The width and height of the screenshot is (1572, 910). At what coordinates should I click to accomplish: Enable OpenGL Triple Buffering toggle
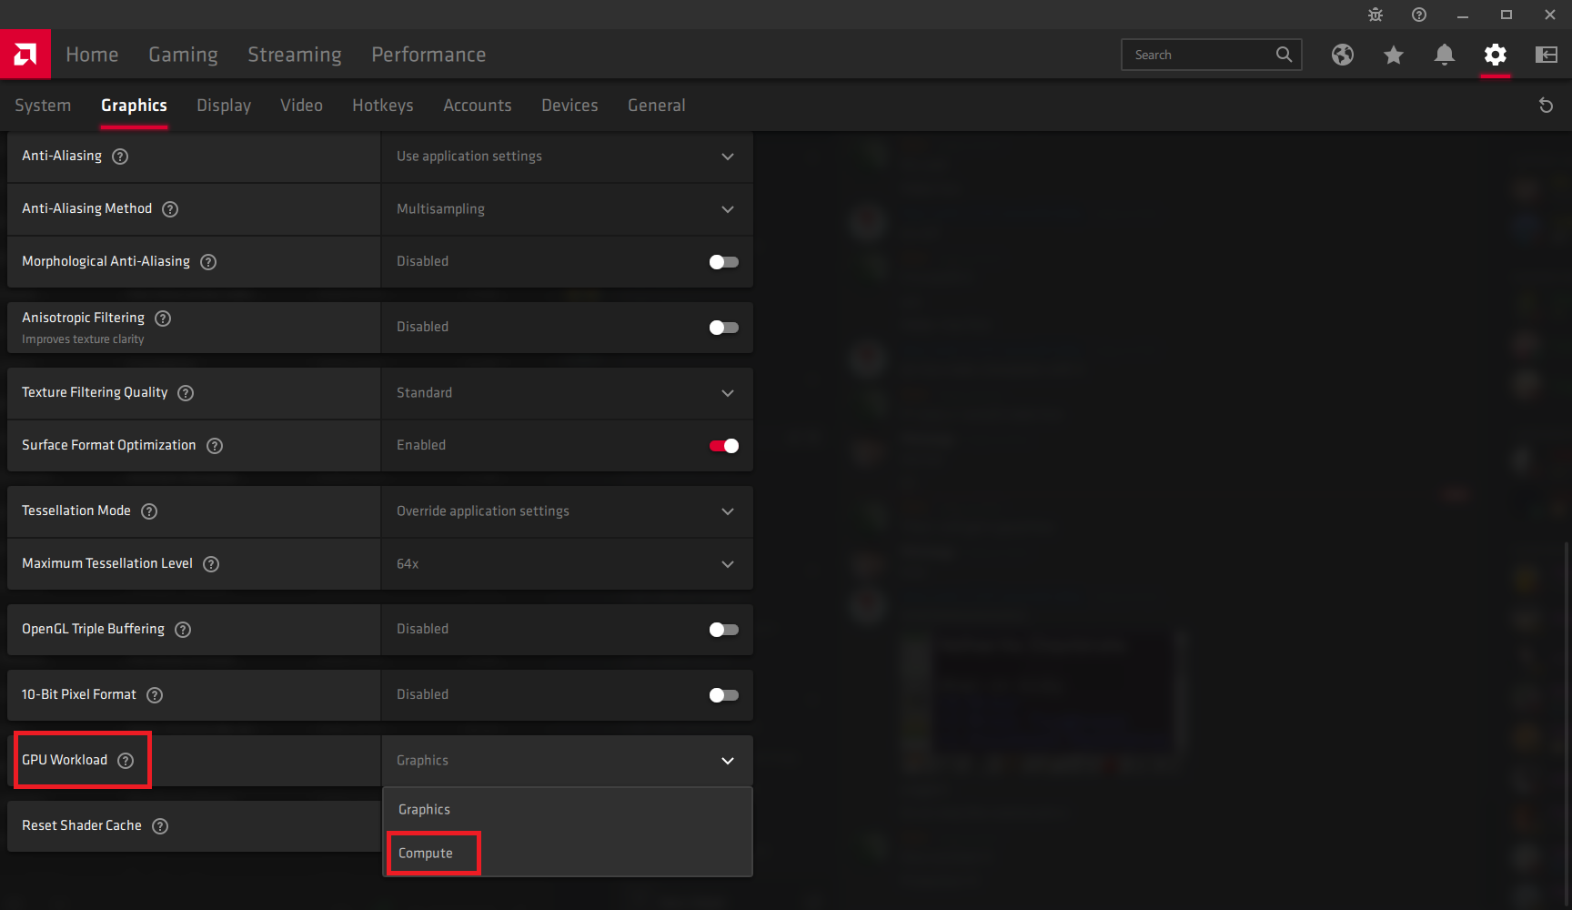click(x=724, y=630)
